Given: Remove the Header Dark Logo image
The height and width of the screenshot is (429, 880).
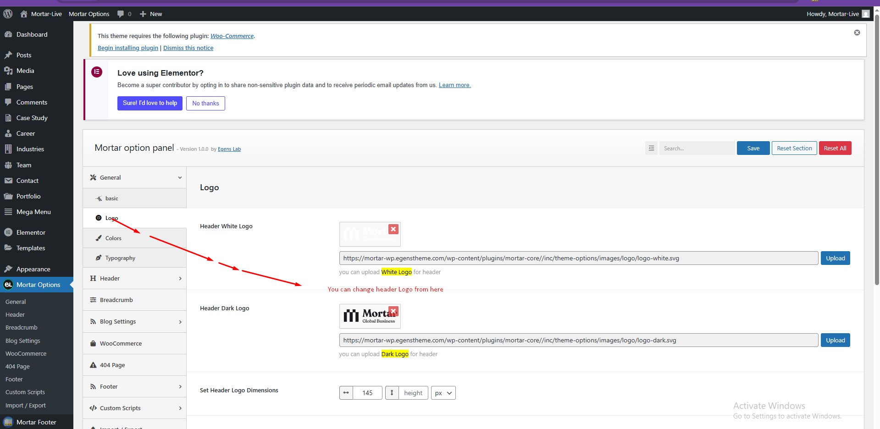Looking at the screenshot, I should [x=393, y=311].
